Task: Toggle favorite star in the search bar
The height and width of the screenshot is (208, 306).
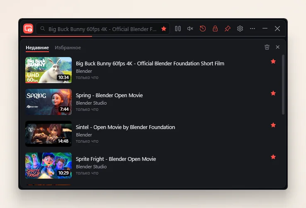Action: point(164,29)
